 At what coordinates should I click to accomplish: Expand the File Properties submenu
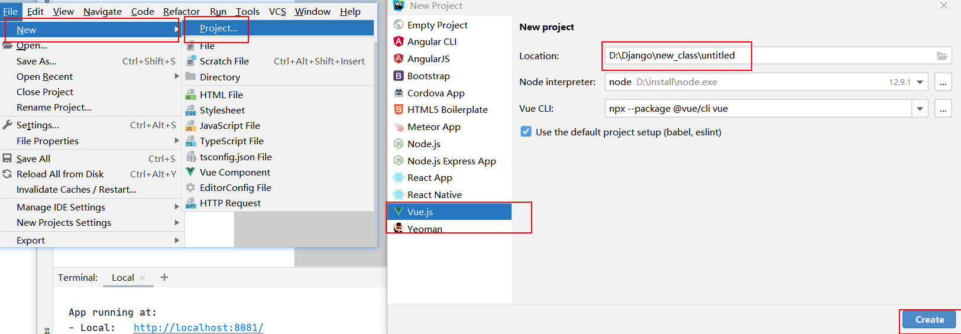point(176,141)
